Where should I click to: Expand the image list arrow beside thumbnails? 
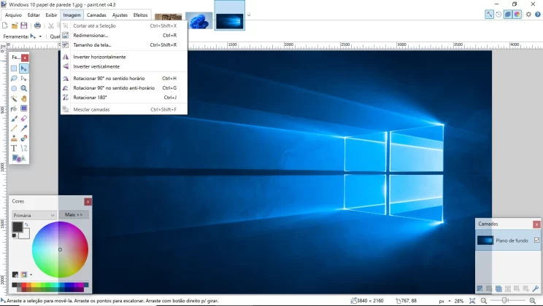(249, 15)
